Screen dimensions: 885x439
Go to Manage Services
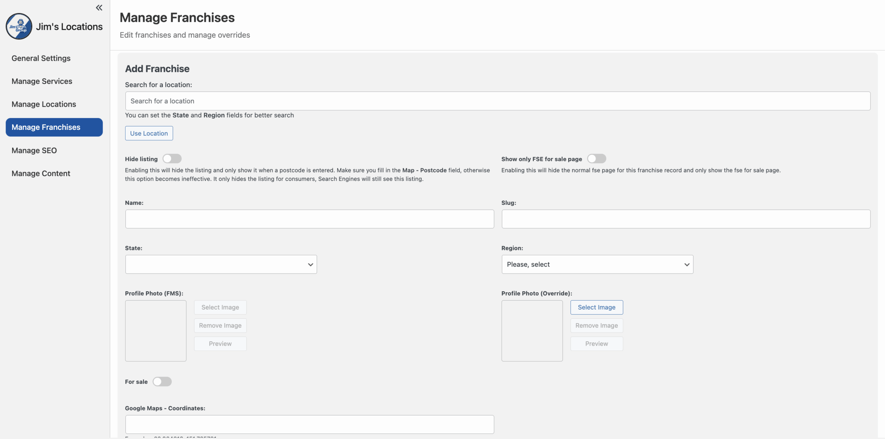tap(42, 81)
